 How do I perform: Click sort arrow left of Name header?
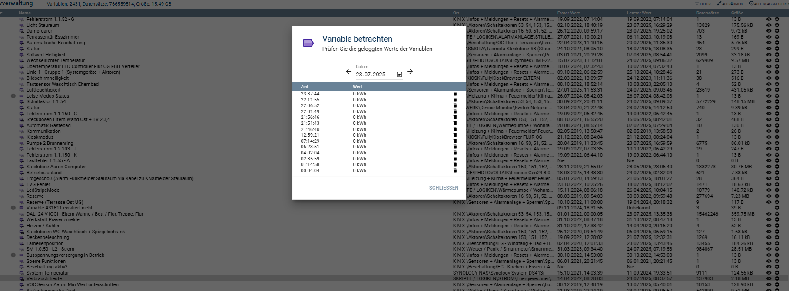[x=1, y=13]
